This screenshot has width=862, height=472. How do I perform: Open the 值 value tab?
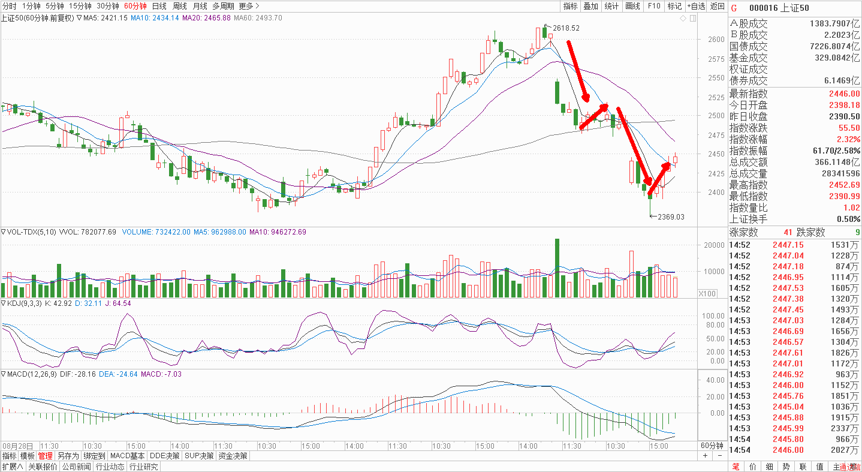coord(819,467)
